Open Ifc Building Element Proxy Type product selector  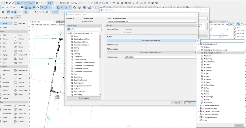(152, 53)
